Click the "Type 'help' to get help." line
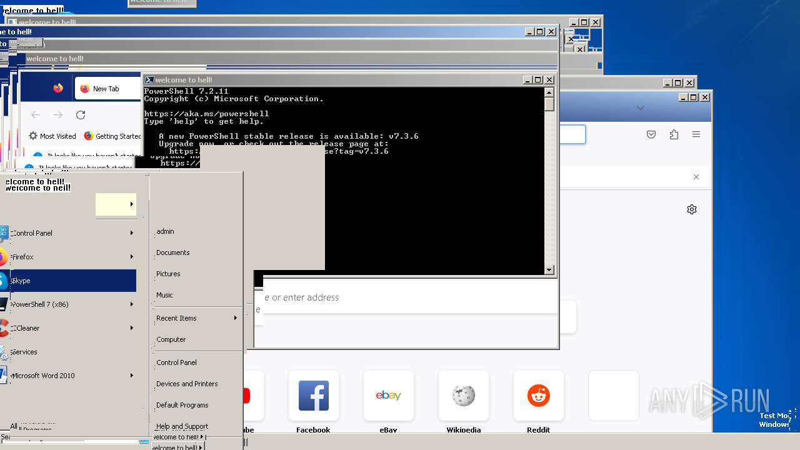The height and width of the screenshot is (450, 800). click(x=204, y=121)
